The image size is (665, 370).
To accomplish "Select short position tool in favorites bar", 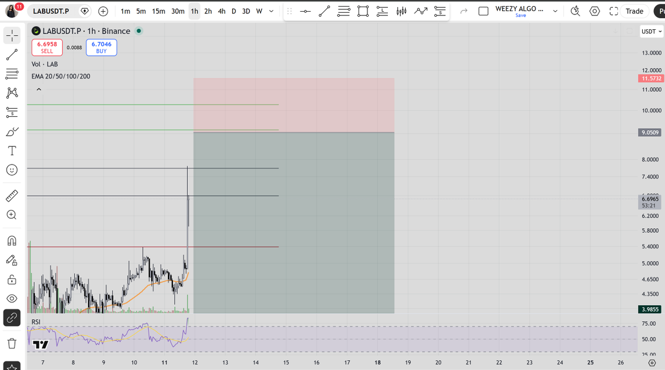I will 440,11.
